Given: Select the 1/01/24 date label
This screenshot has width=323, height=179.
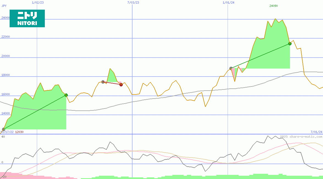Looking at the screenshot, I should pos(228,2).
